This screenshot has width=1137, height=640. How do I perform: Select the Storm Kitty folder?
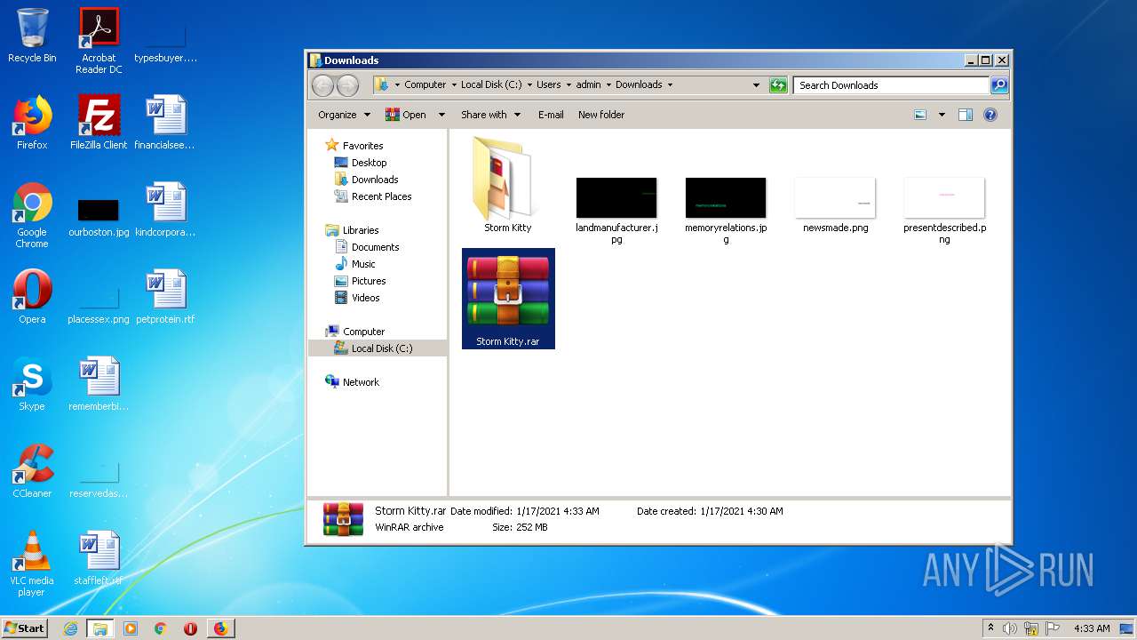pos(508,185)
